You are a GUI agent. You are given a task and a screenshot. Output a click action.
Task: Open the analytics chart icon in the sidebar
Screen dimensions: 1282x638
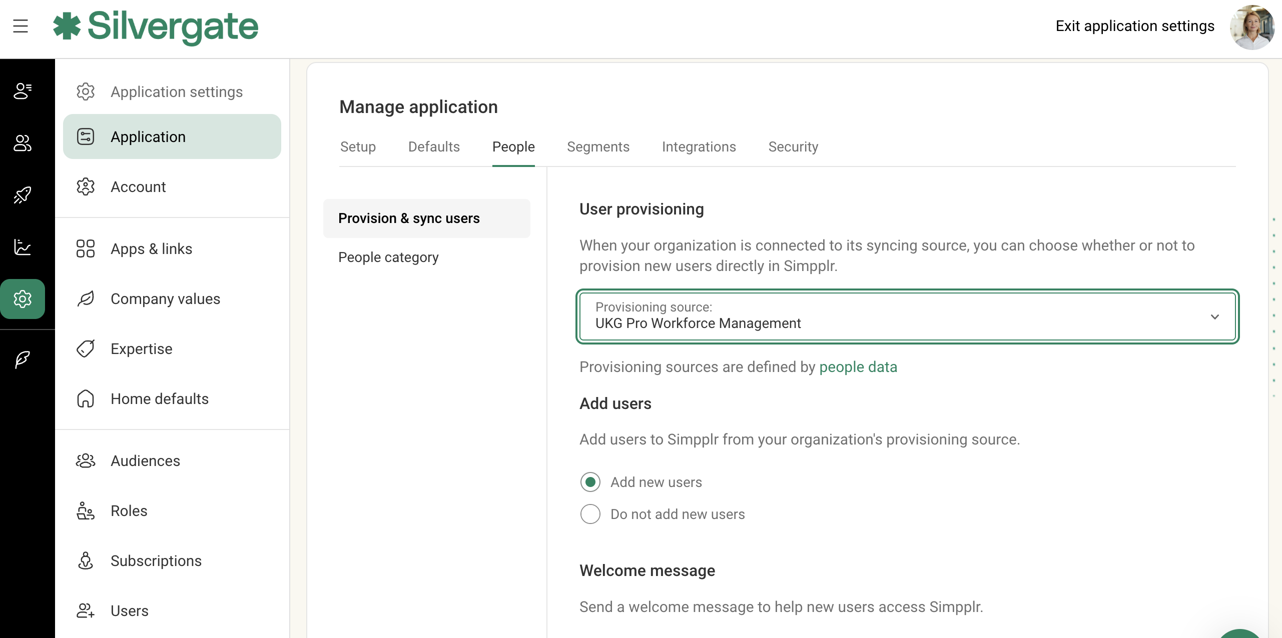point(23,247)
